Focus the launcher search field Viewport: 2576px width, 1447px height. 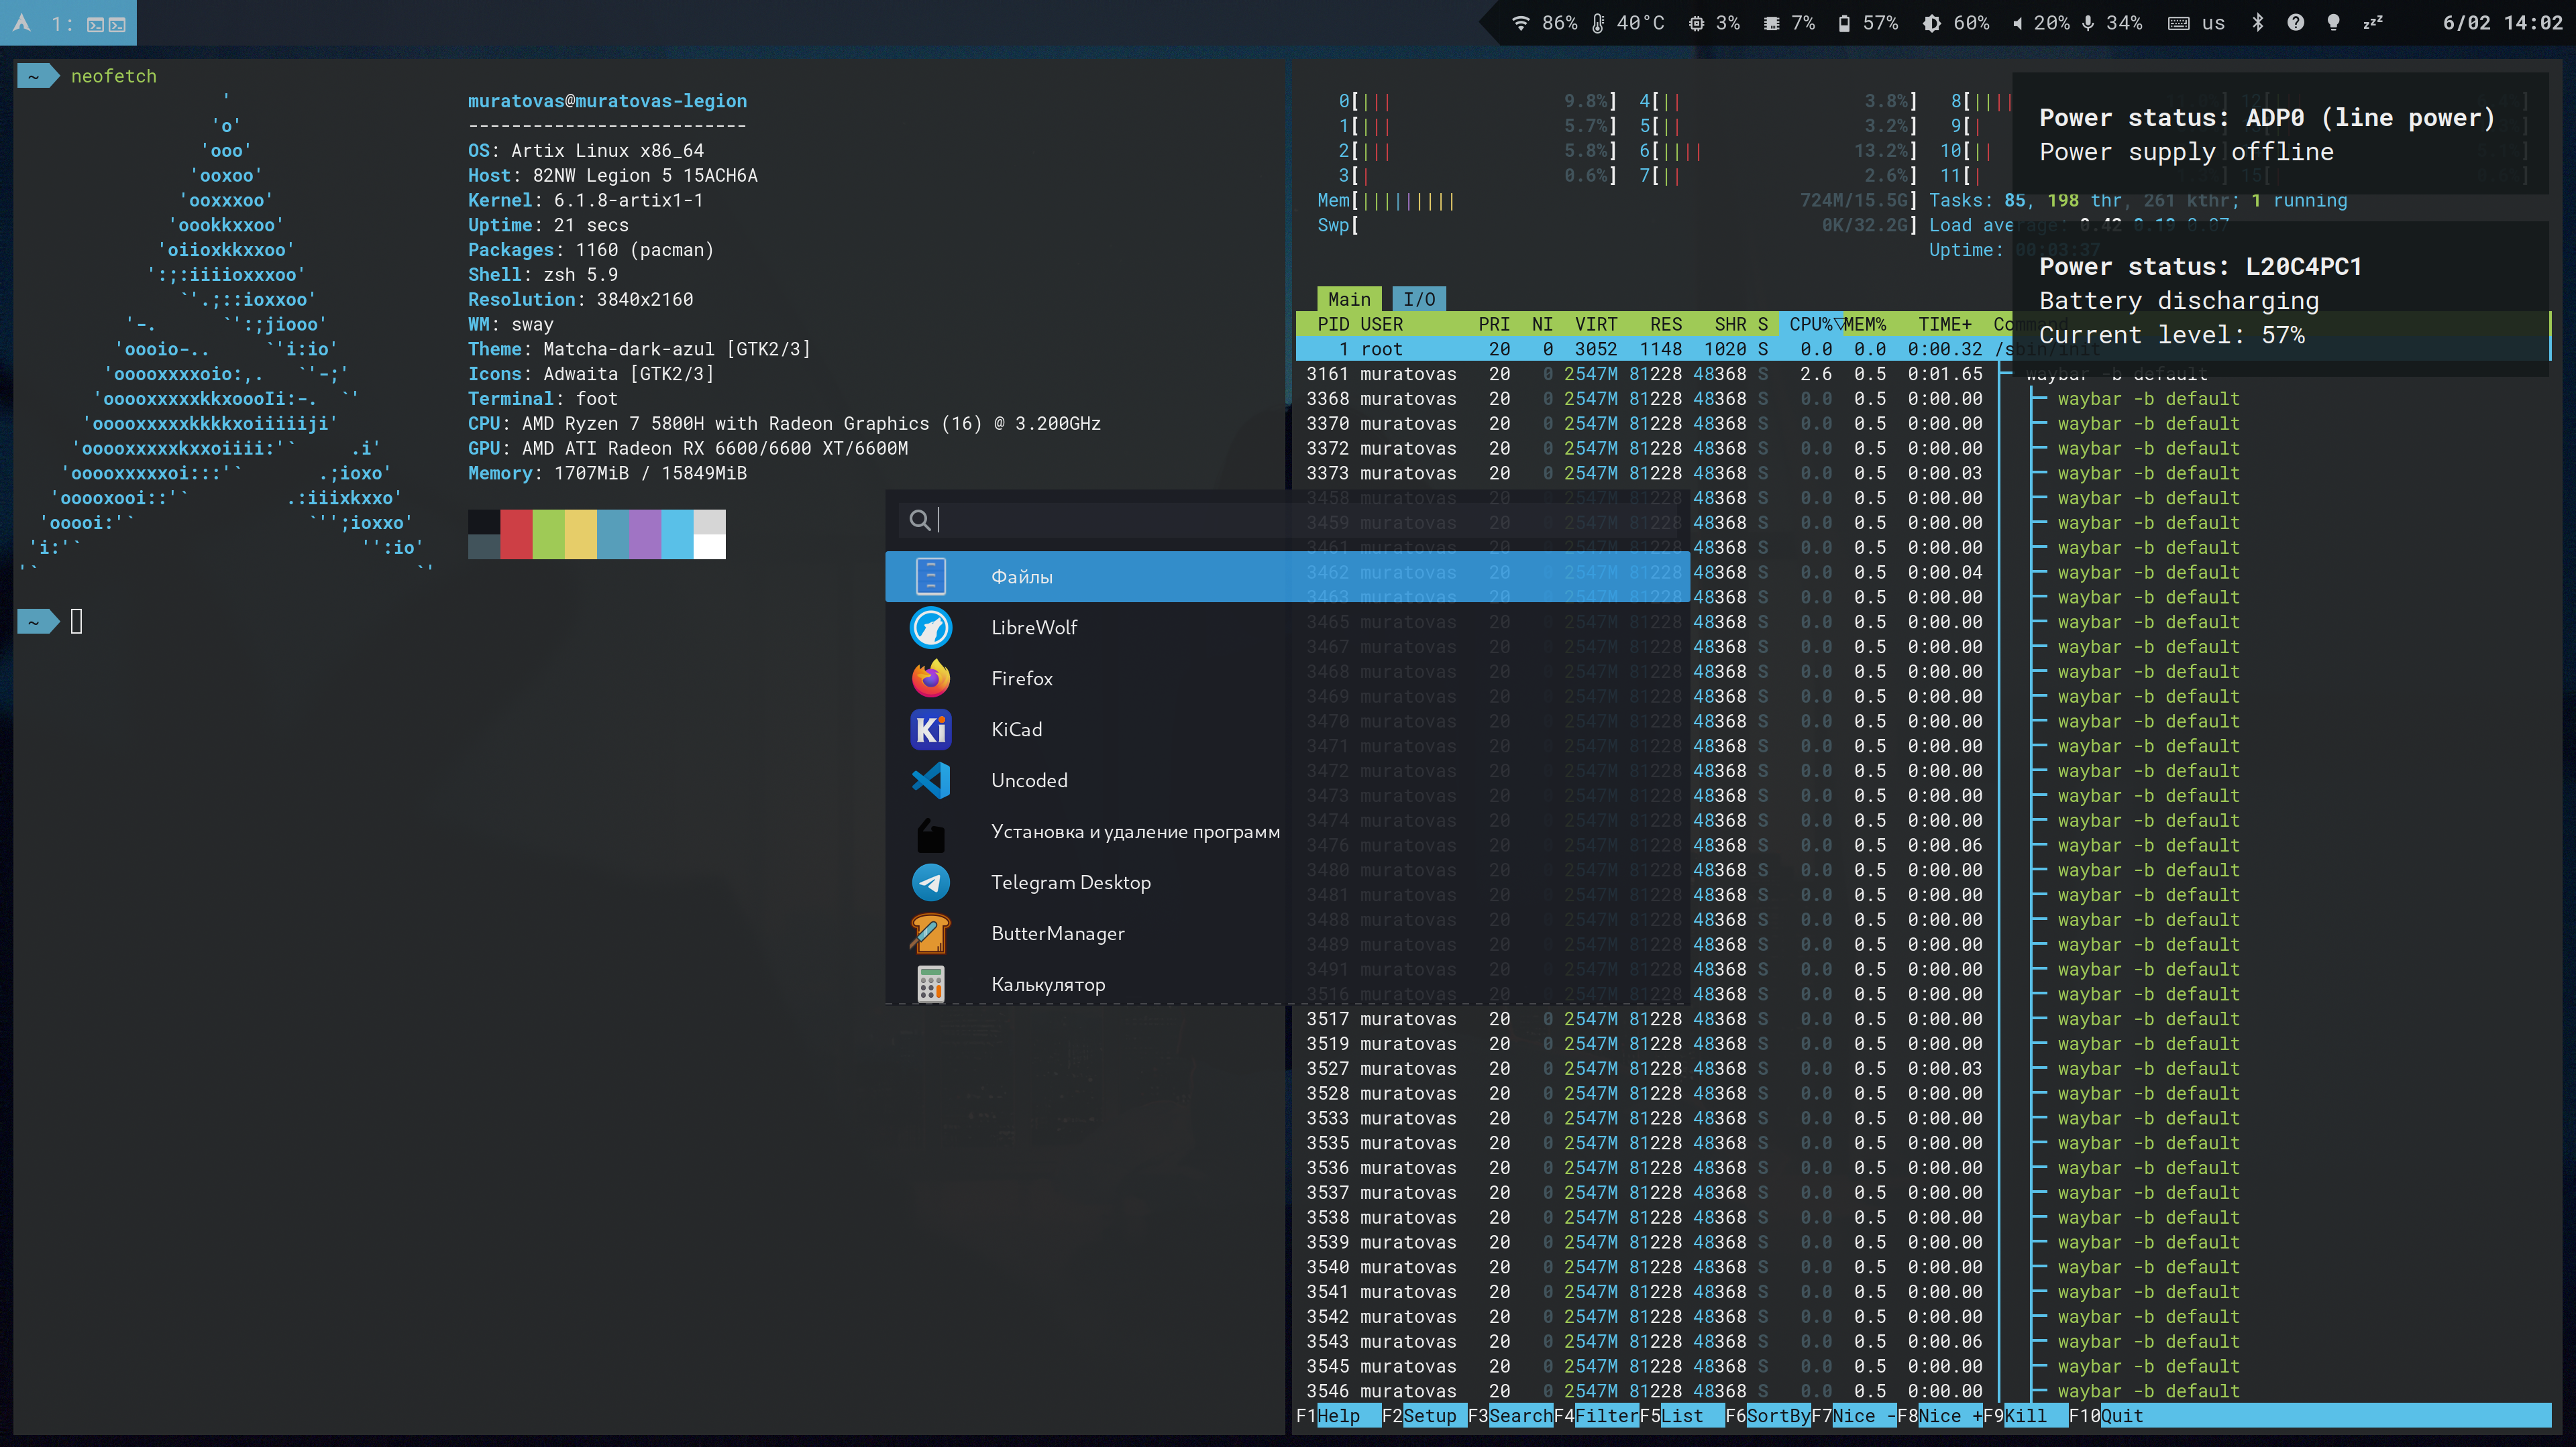(x=1100, y=520)
